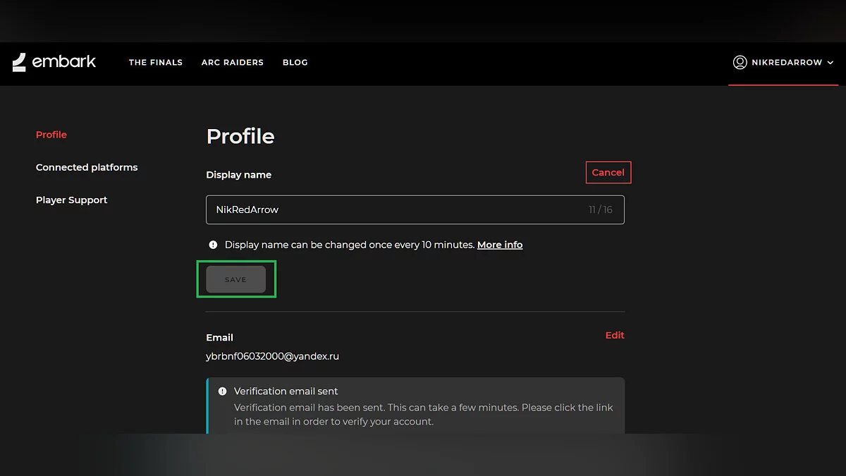Switch to Connected platforms section
846x476 pixels.
pyautogui.click(x=87, y=167)
